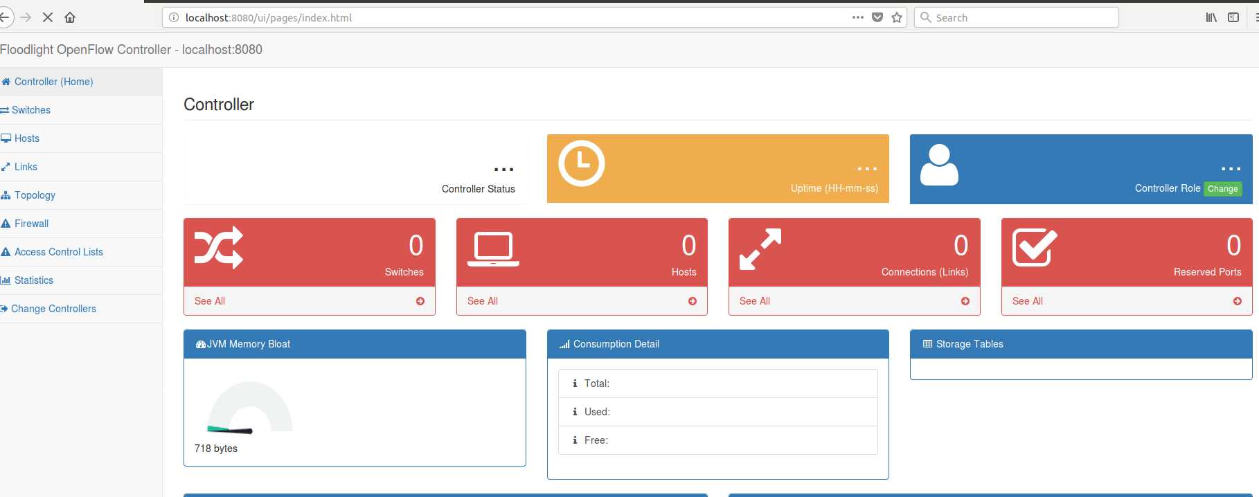Image resolution: width=1259 pixels, height=497 pixels.
Task: Click the exchange icon beside Switches
Action: (4, 110)
